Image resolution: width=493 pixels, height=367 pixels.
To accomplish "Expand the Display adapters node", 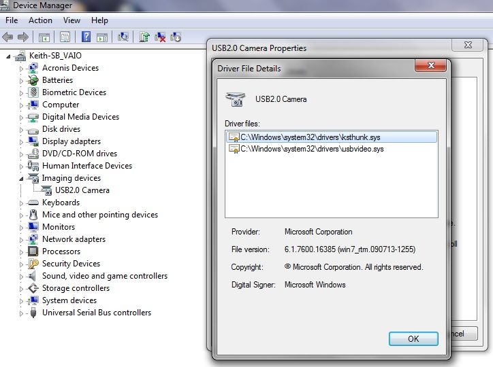I will (21, 141).
